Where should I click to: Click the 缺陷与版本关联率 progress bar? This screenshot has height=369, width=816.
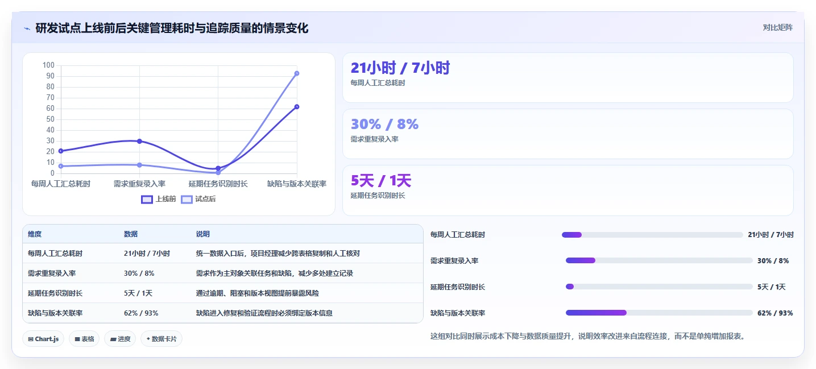(659, 313)
